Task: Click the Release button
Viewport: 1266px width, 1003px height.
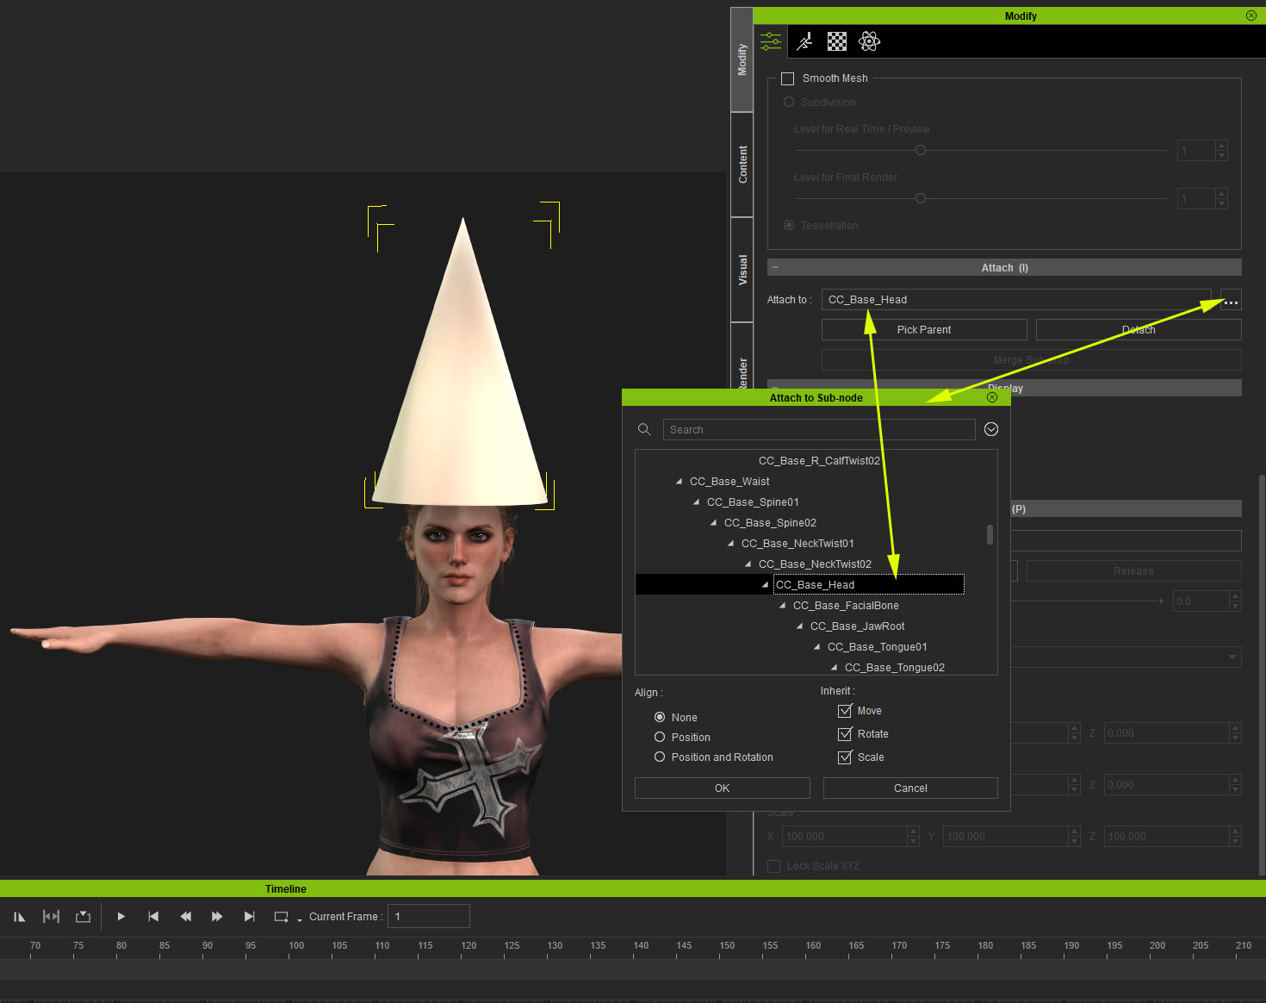Action: [1133, 571]
